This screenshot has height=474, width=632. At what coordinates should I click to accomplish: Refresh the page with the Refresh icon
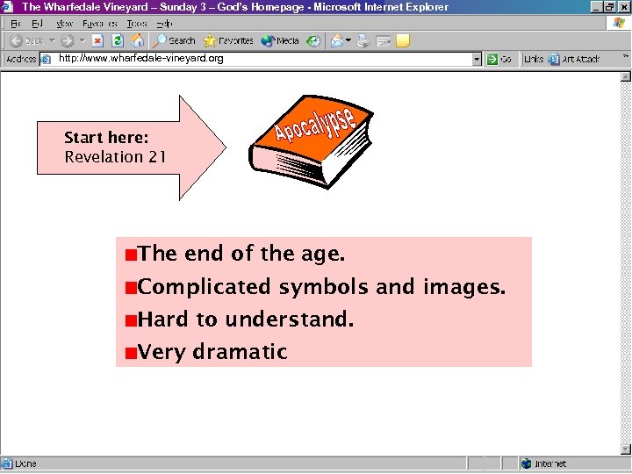point(118,40)
